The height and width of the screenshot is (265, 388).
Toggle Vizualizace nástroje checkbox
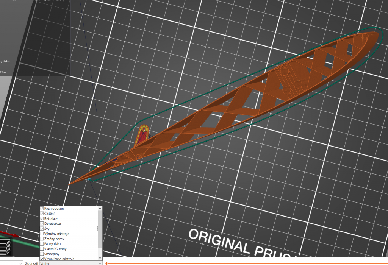point(42,259)
